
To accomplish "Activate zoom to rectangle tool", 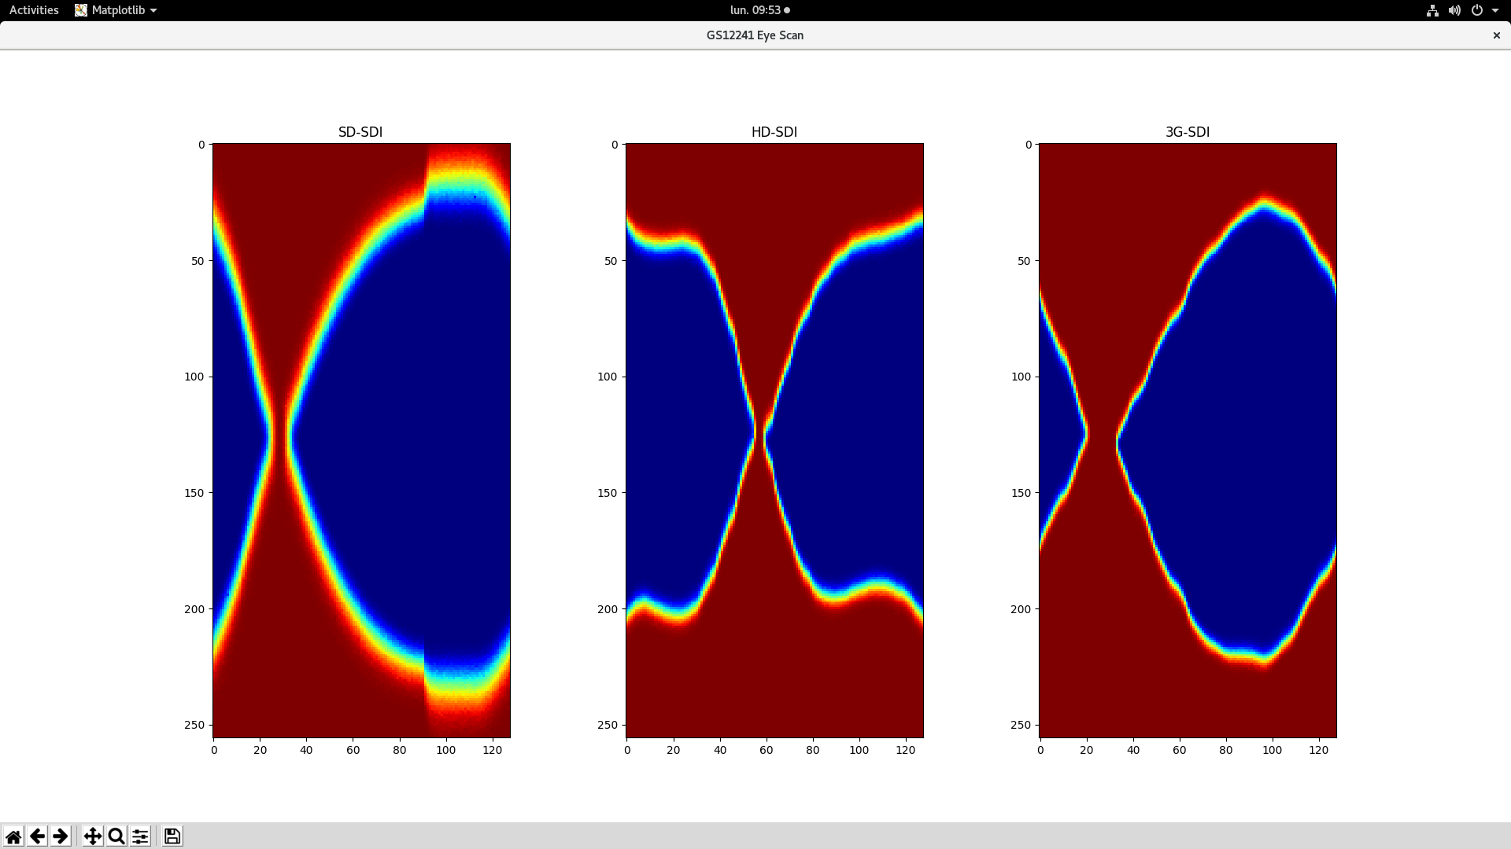I will (116, 836).
